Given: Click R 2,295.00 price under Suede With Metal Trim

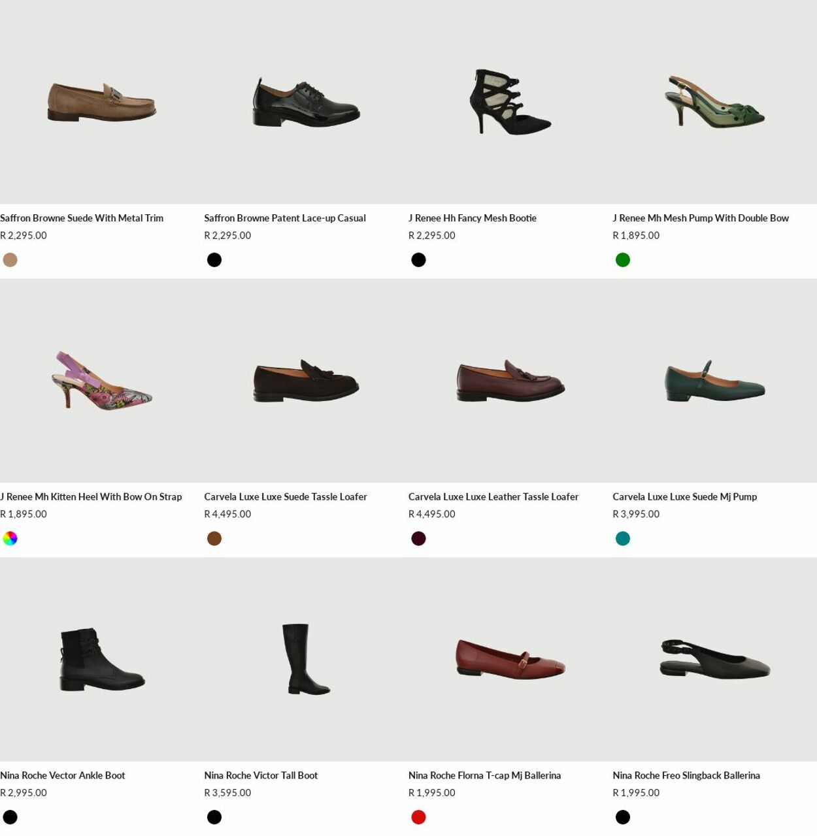Looking at the screenshot, I should pyautogui.click(x=24, y=236).
